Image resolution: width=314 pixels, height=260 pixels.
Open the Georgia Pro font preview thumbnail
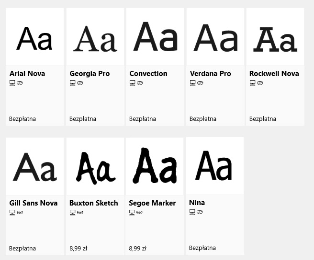(x=95, y=37)
